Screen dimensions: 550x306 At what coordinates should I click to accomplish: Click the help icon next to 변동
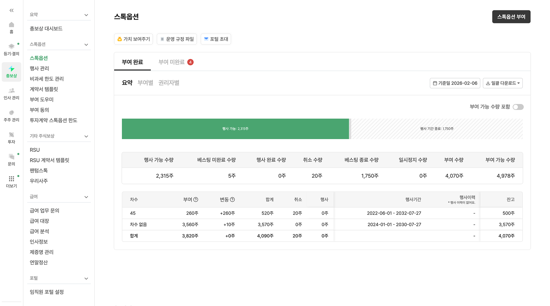(x=233, y=200)
